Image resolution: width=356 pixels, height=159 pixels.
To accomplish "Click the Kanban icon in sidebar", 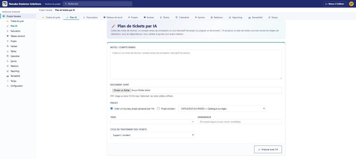I will pyautogui.click(x=8, y=46).
